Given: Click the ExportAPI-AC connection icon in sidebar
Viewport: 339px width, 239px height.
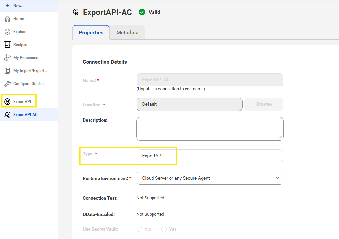Looking at the screenshot, I should (x=8, y=115).
